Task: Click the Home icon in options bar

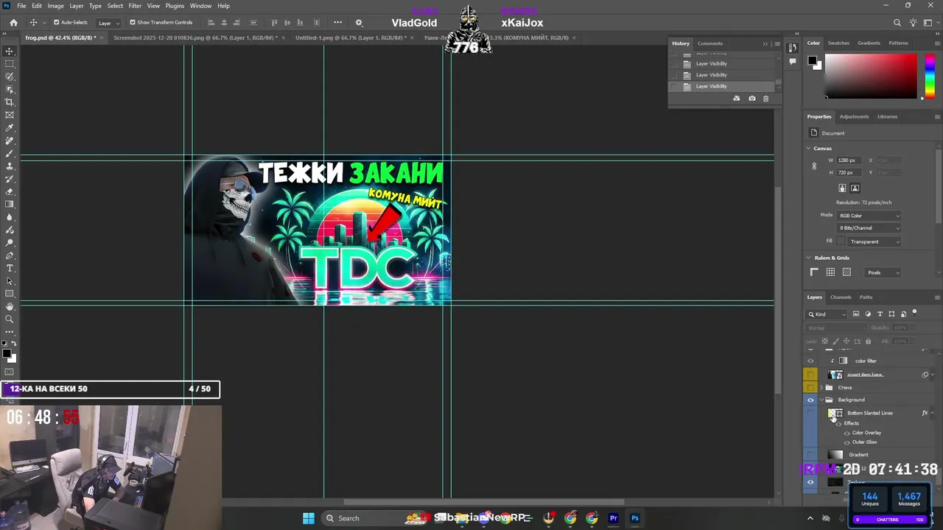Action: [x=13, y=23]
